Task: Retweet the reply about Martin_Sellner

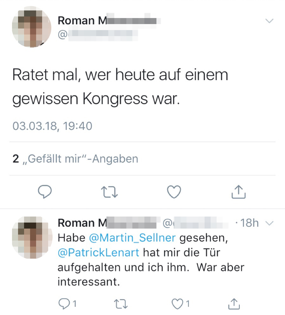Action: tap(121, 304)
